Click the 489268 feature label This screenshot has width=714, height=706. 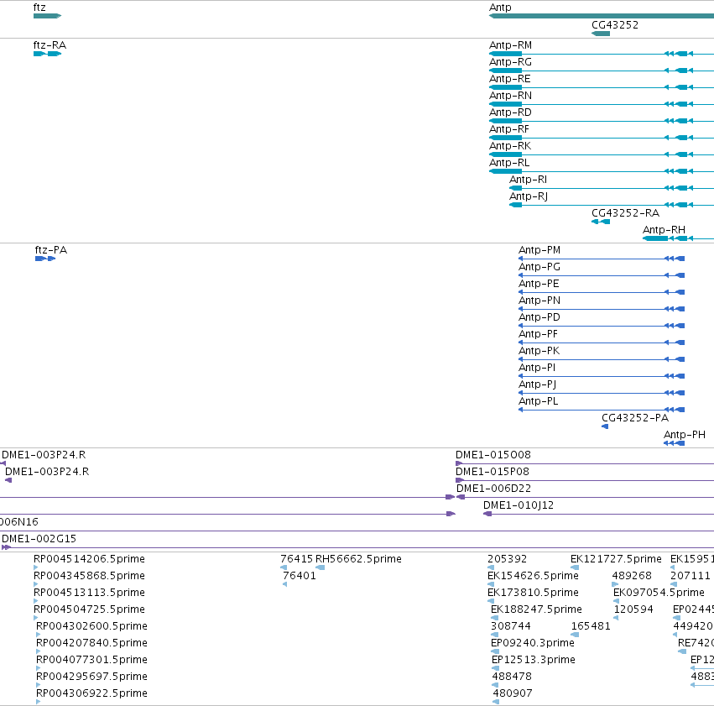pos(632,576)
